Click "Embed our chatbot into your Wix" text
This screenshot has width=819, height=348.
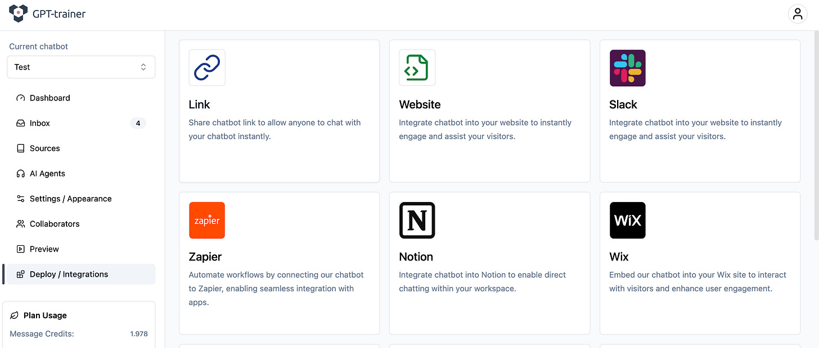(x=697, y=282)
